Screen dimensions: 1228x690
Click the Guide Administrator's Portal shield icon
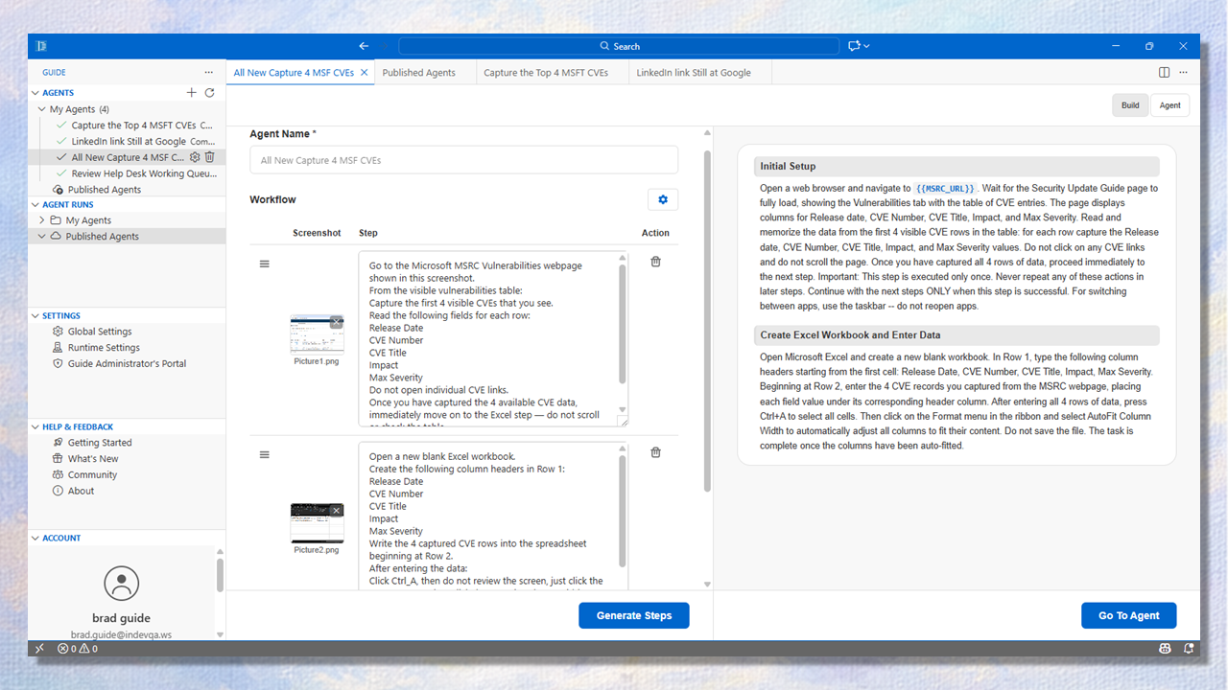58,364
